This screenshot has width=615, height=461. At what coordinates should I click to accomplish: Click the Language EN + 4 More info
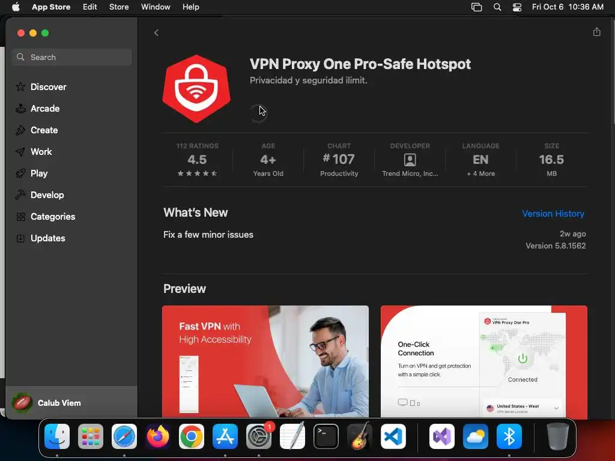point(480,160)
